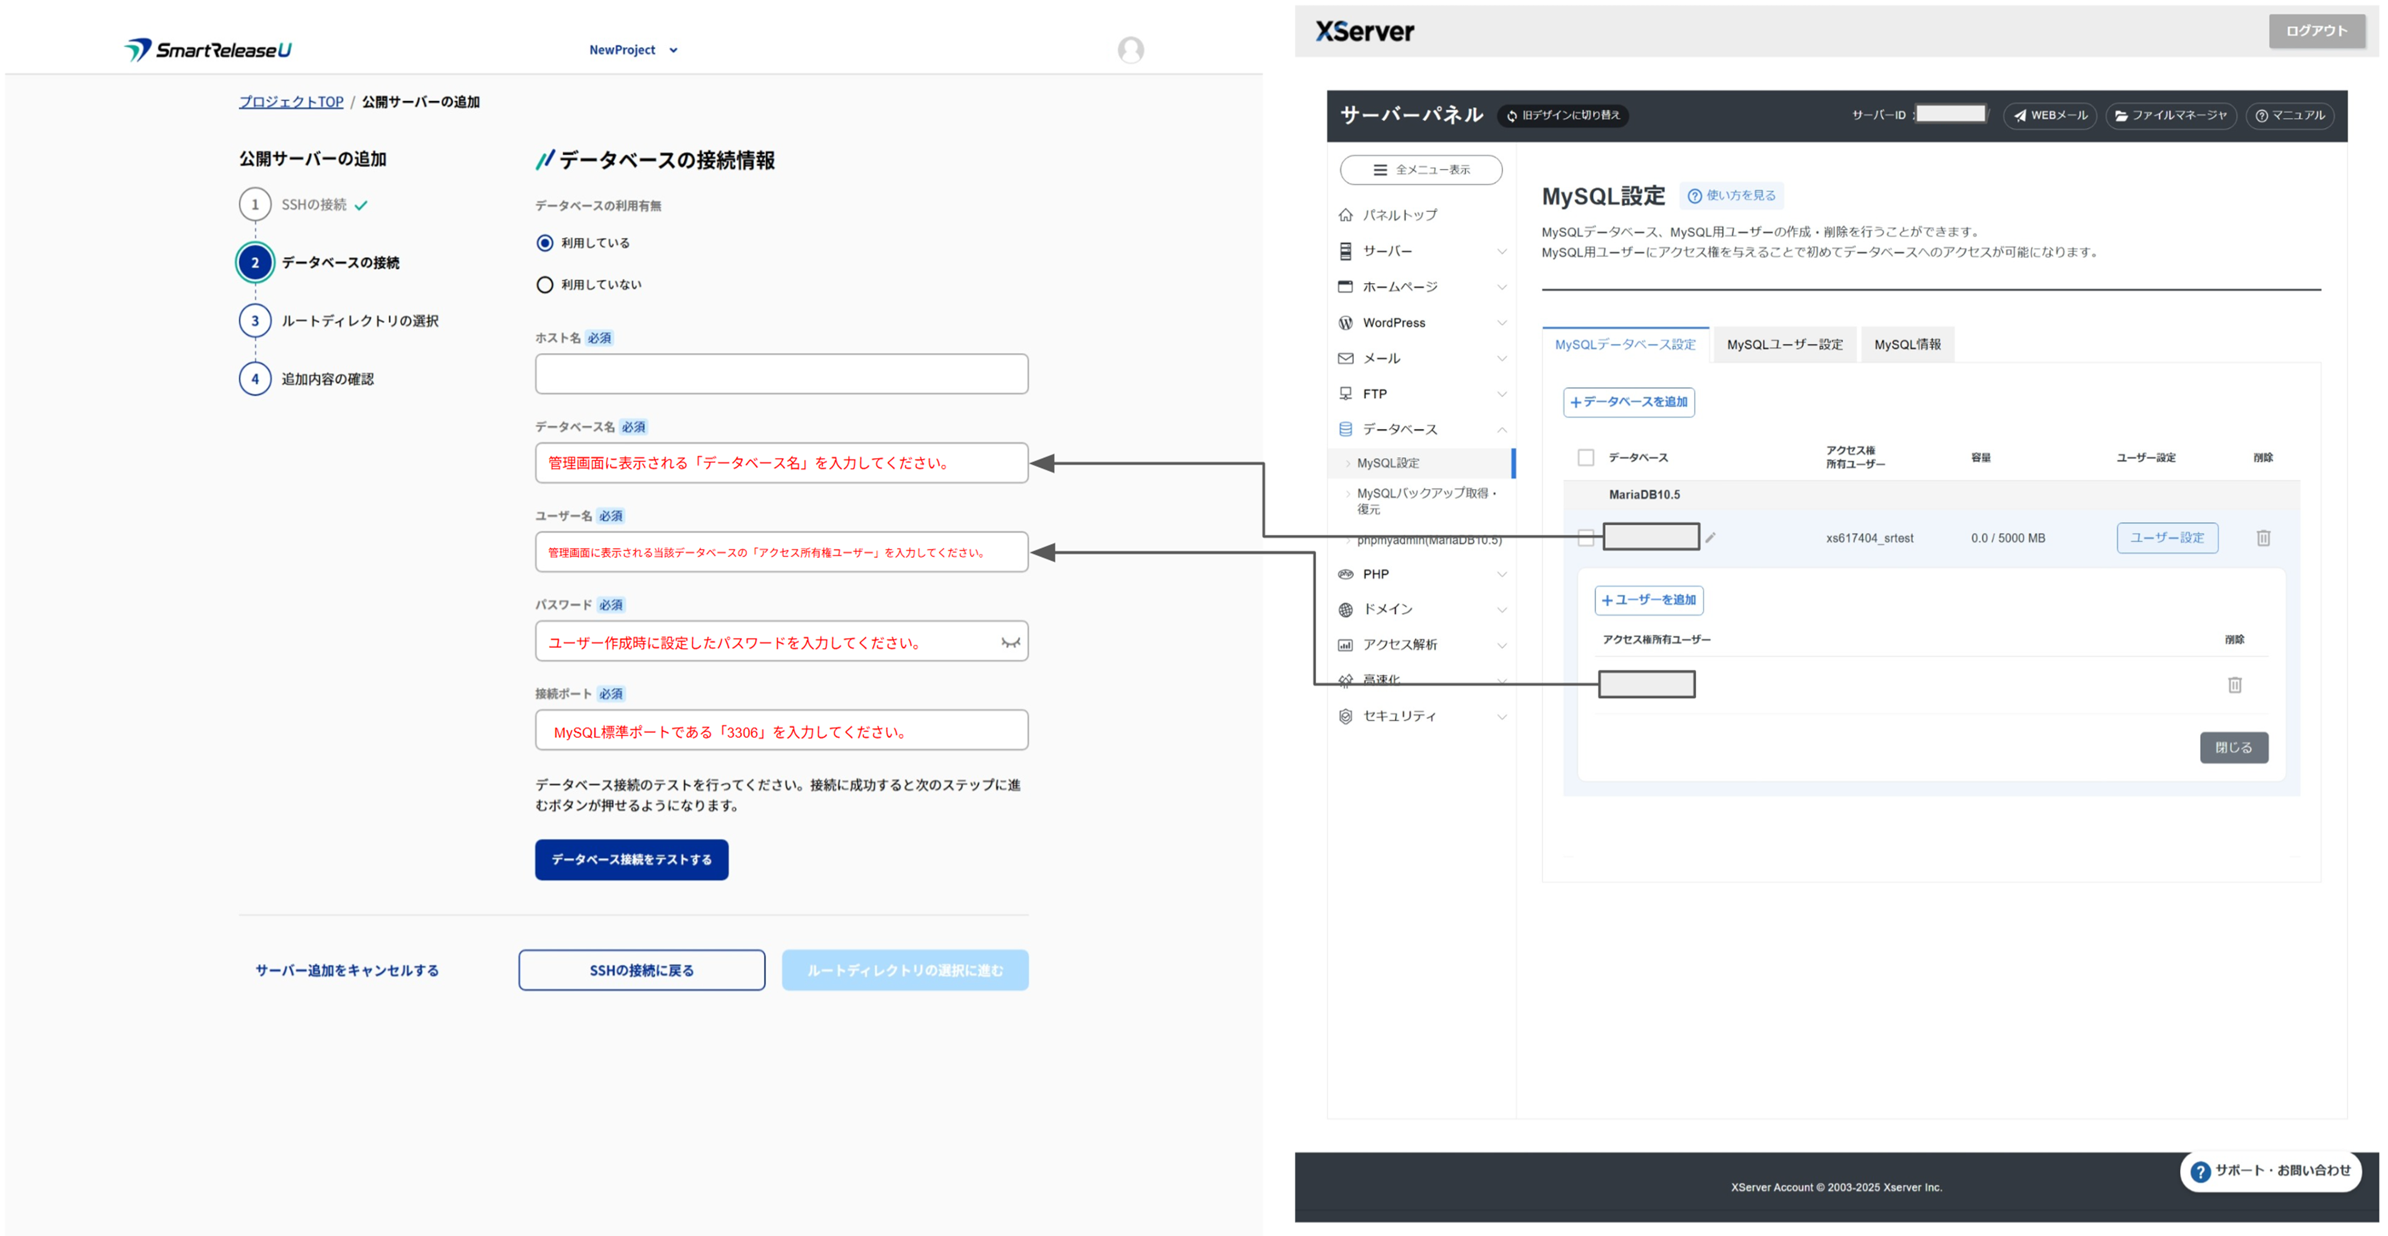The image size is (2388, 1236).
Task: Click the user profile avatar icon
Action: 1130,50
